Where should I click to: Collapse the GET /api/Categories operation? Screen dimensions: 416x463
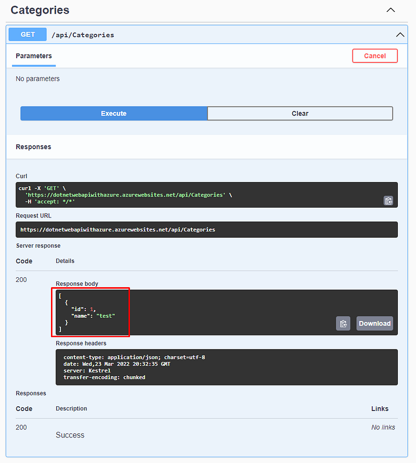[x=400, y=35]
